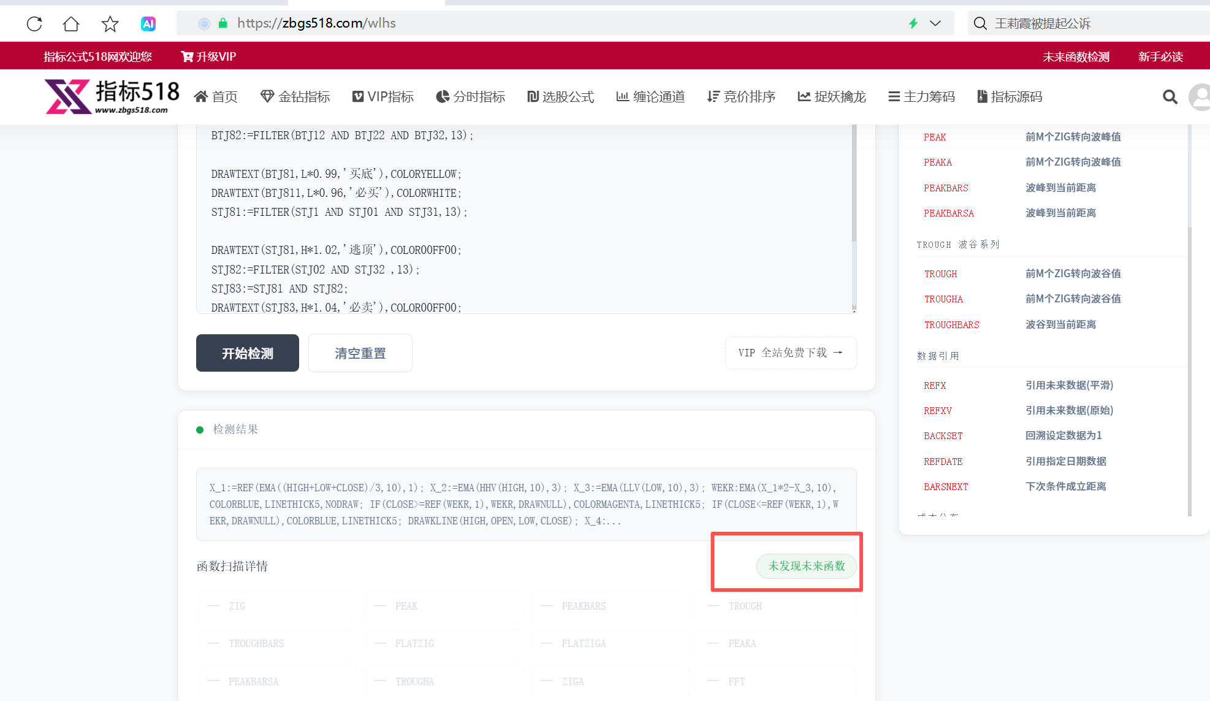Click BACKSET in the sidebar list
Image resolution: width=1210 pixels, height=701 pixels.
[943, 436]
